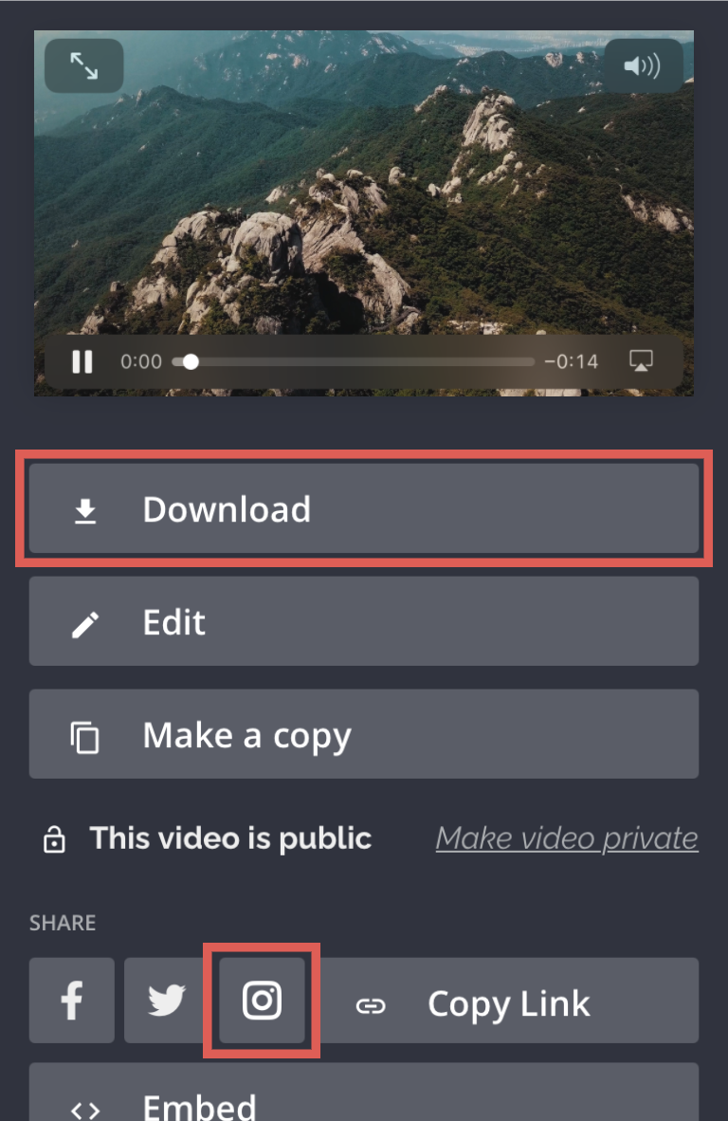Share video on Facebook
The width and height of the screenshot is (728, 1121).
pos(71,1001)
